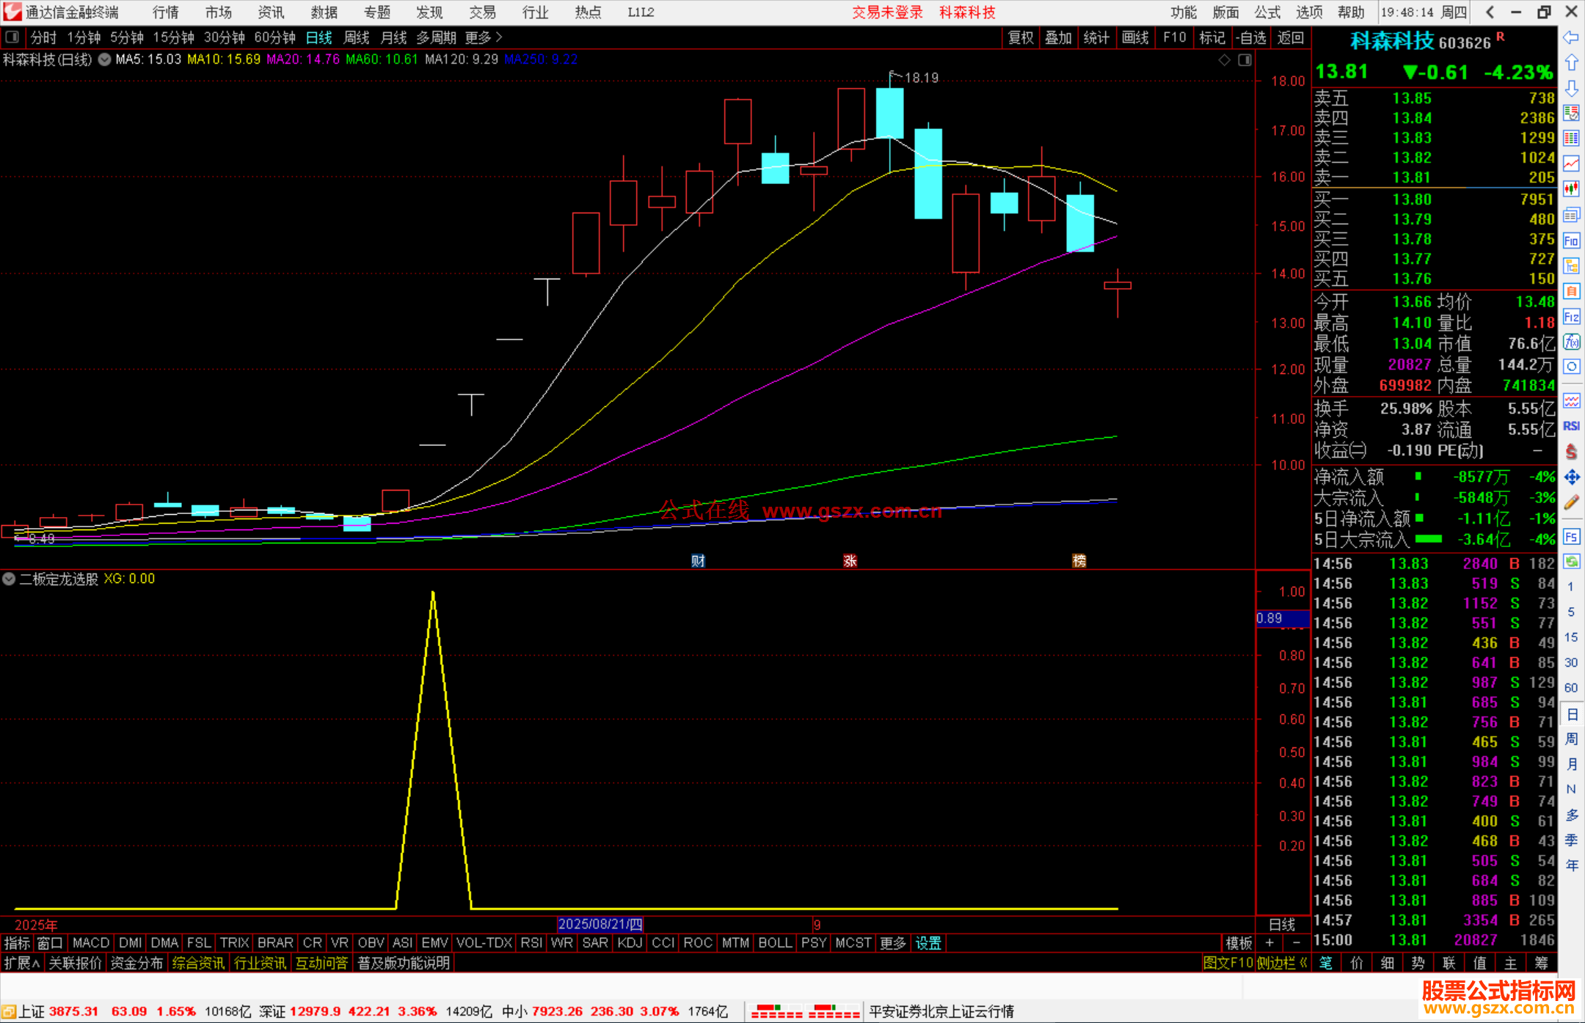Click the -自选 remove favorite button
This screenshot has height=1023, width=1585.
[x=1250, y=37]
